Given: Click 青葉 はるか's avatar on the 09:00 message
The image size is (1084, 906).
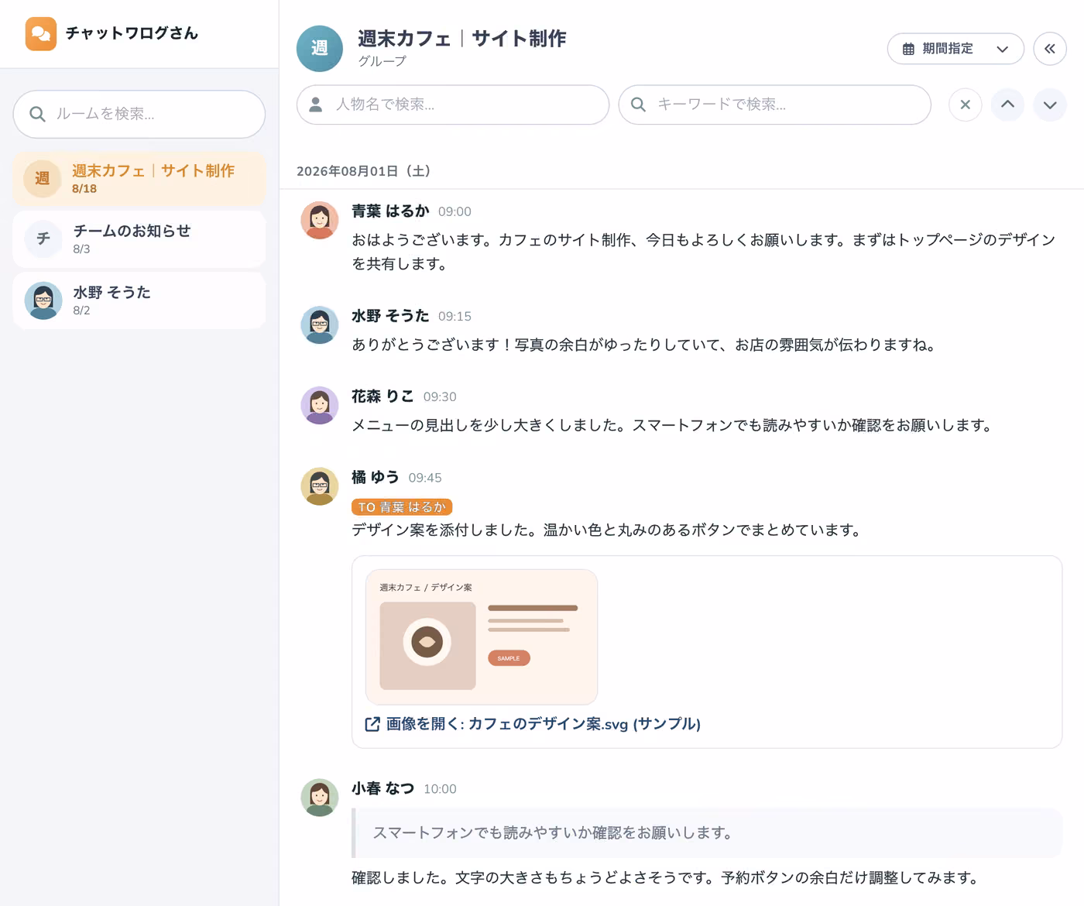Looking at the screenshot, I should 320,220.
